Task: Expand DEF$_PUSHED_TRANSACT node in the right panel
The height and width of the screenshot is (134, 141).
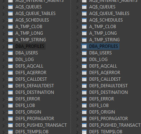Action: click(77, 126)
